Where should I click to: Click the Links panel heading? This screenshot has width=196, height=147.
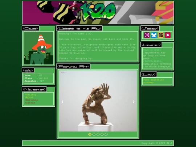(x=148, y=74)
